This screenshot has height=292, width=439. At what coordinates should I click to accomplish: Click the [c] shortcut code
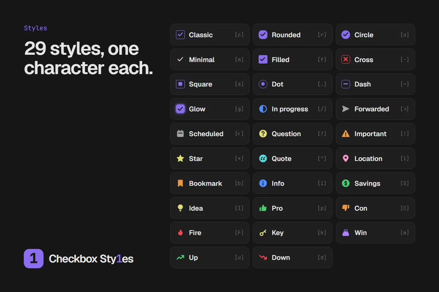[x=239, y=35]
